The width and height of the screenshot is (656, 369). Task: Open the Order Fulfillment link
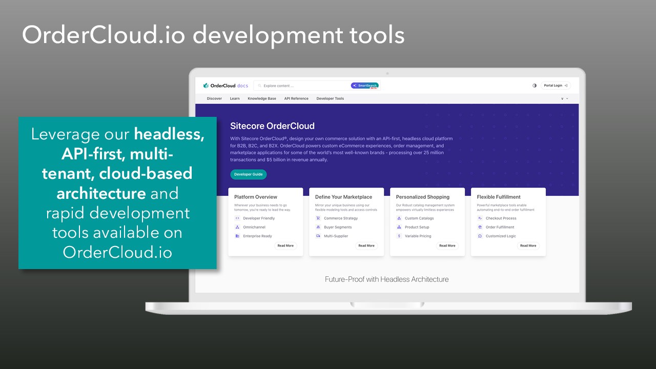(x=500, y=227)
